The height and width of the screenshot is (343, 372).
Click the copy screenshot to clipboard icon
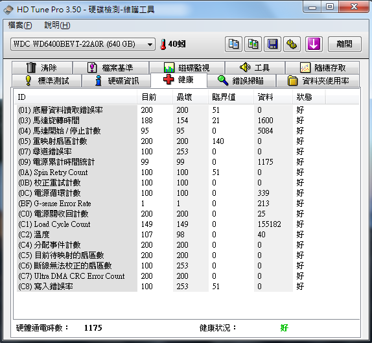click(x=253, y=44)
